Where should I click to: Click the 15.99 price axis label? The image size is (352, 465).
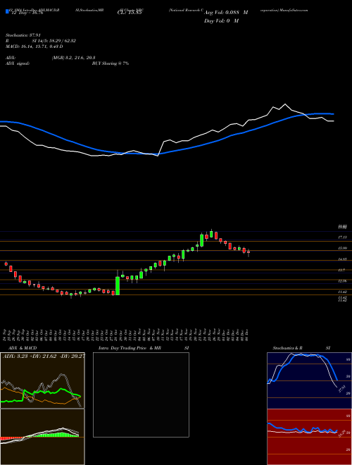(343, 248)
